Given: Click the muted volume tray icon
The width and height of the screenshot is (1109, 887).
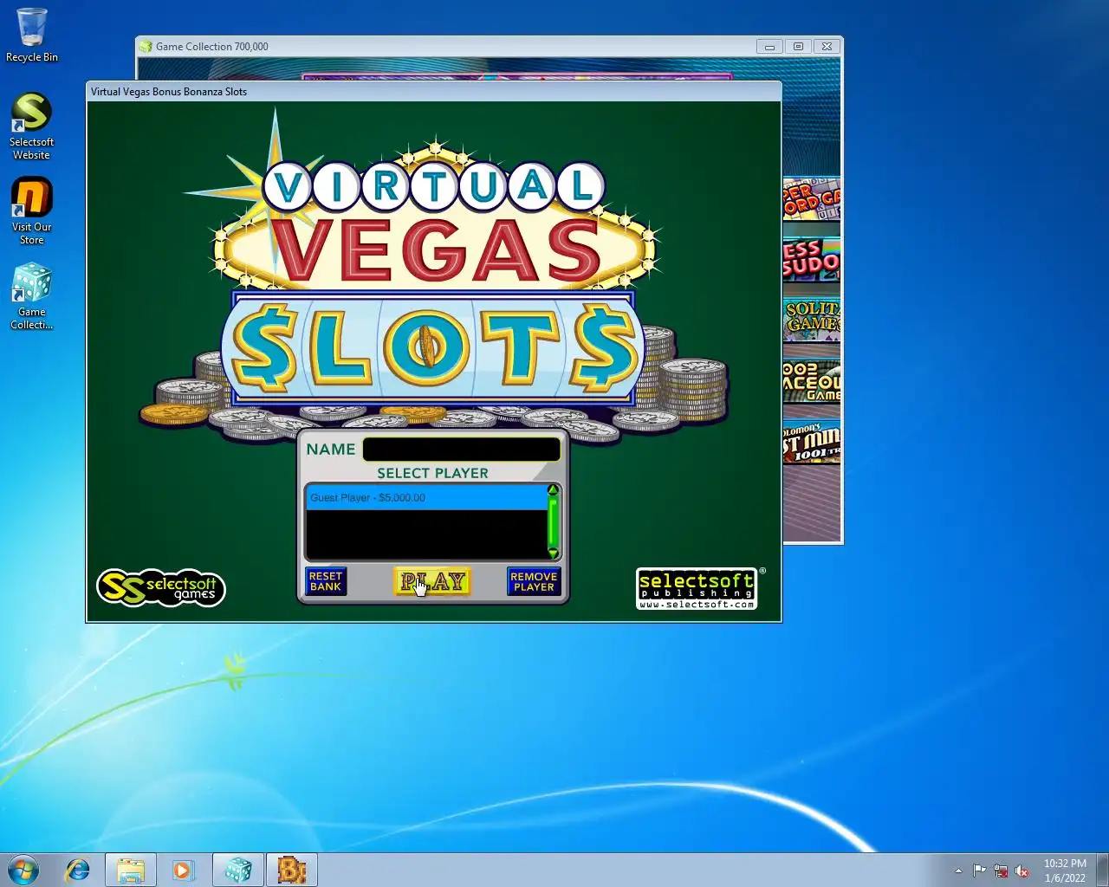Looking at the screenshot, I should click(x=1021, y=871).
